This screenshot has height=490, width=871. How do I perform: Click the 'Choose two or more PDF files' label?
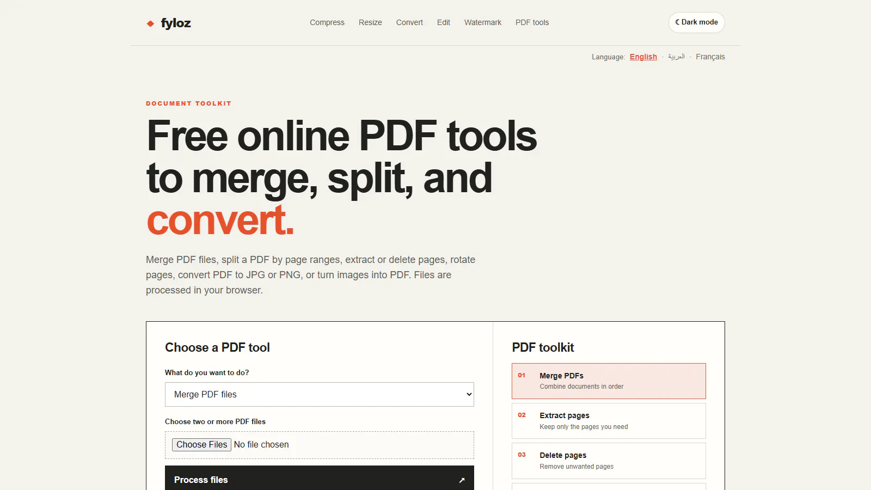(x=215, y=421)
